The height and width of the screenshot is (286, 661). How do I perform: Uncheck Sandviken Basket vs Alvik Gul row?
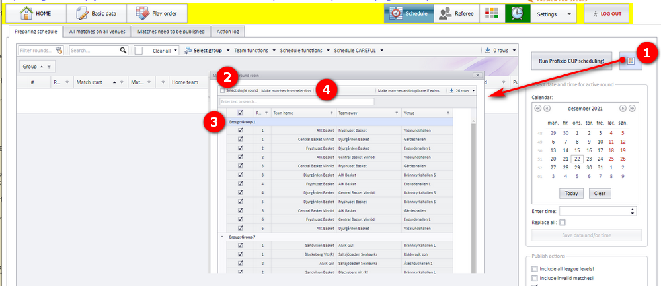[x=241, y=245]
